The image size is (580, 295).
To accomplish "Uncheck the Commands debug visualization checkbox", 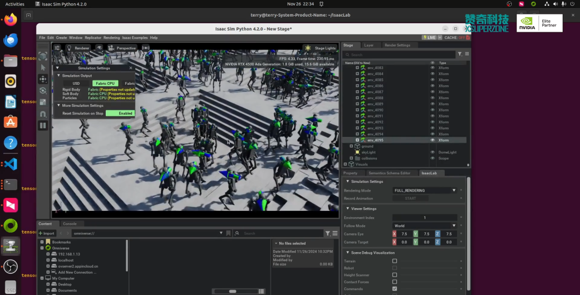I will tap(395, 289).
